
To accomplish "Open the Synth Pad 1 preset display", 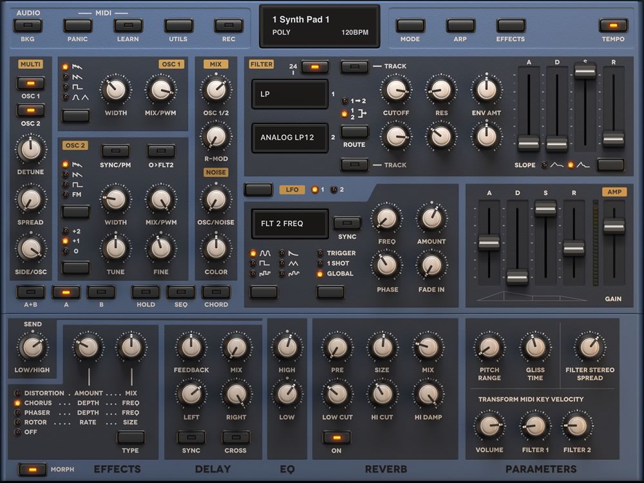I will coord(319,26).
